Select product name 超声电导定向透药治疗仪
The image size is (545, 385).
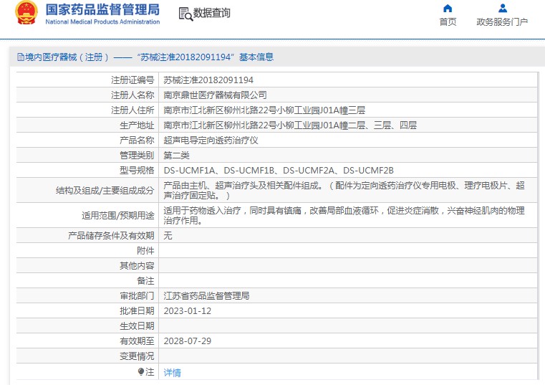(211, 141)
